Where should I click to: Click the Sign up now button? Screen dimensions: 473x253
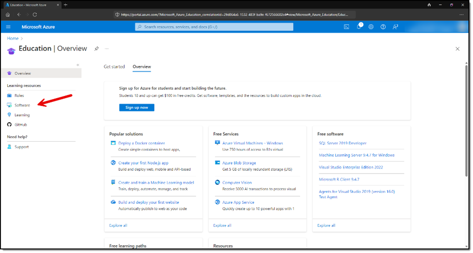pyautogui.click(x=136, y=108)
